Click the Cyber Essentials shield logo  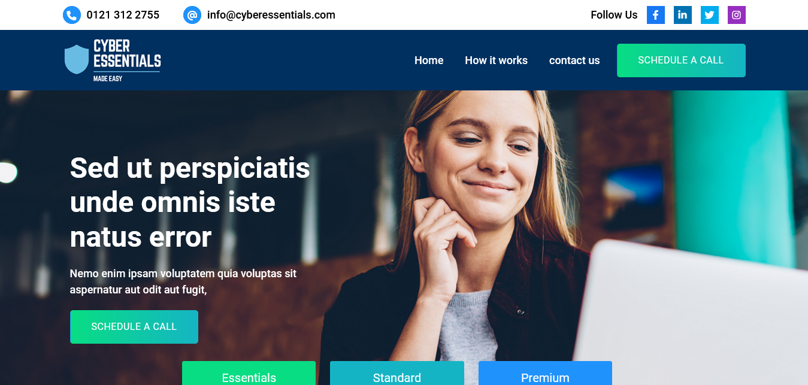[x=113, y=60]
